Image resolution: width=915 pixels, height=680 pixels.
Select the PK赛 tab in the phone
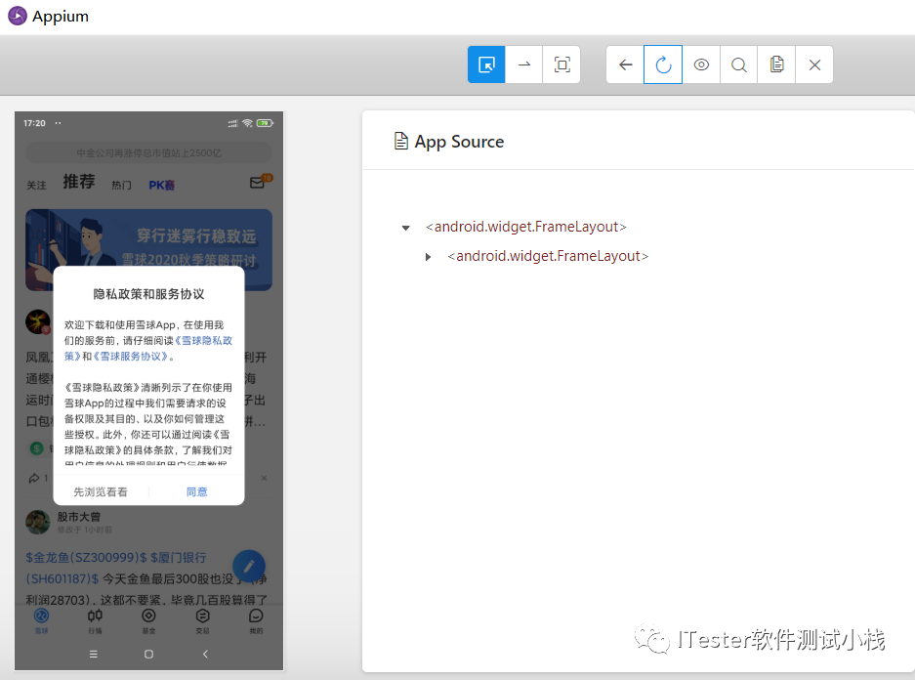pos(162,185)
